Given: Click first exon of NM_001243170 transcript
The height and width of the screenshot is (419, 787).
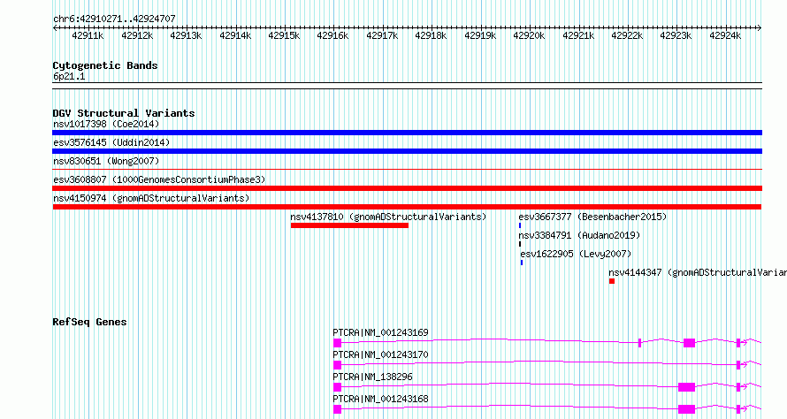Looking at the screenshot, I should (x=337, y=365).
